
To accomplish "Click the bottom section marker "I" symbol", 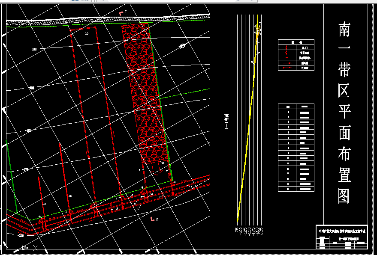I will 154,219.
